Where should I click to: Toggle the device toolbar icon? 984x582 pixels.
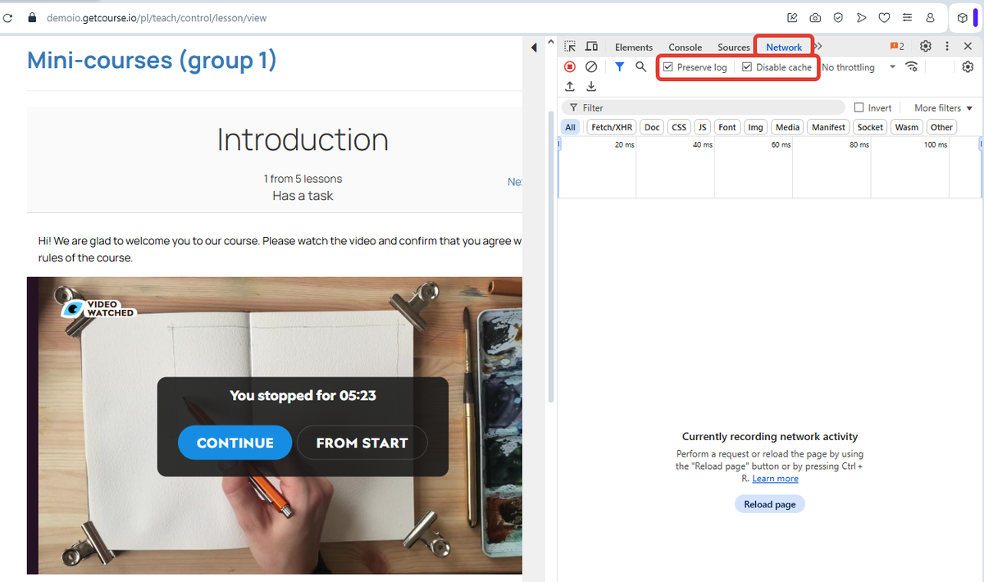point(591,47)
